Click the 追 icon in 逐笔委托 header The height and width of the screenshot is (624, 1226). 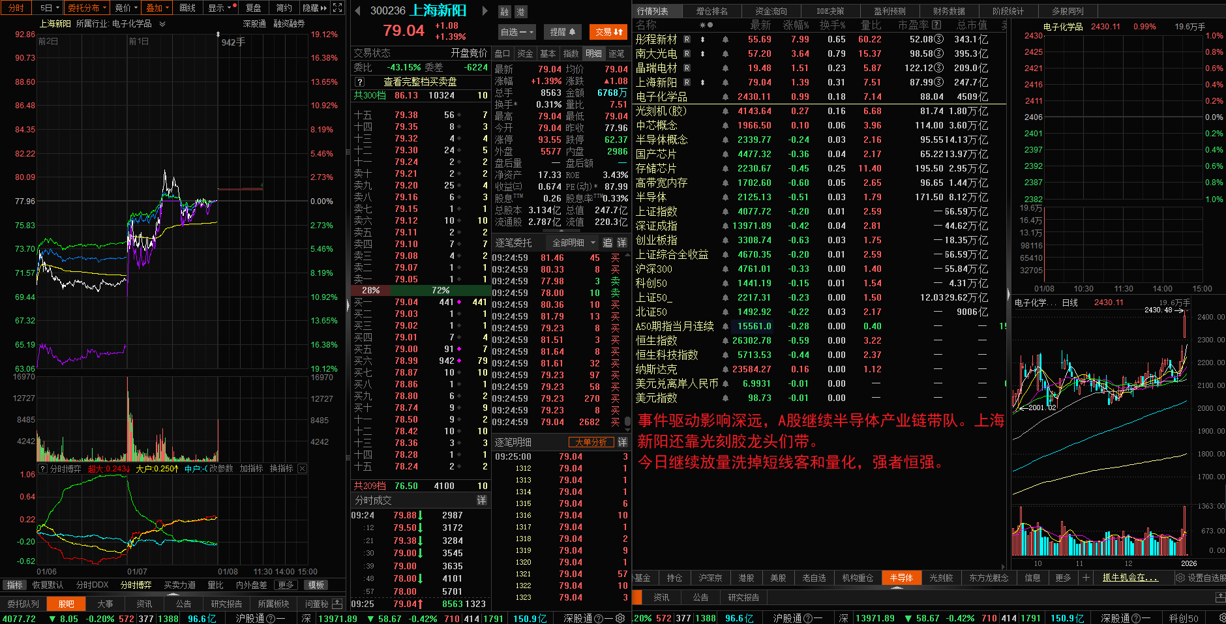[607, 243]
